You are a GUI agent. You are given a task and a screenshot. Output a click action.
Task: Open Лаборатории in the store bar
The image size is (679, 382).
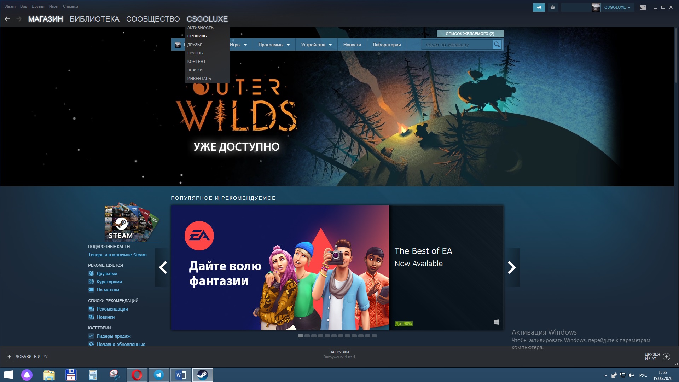tap(387, 45)
